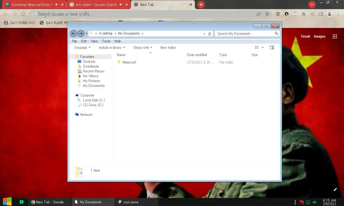
Task: Open a new Chrome tab with plus button
Action: (201, 5)
